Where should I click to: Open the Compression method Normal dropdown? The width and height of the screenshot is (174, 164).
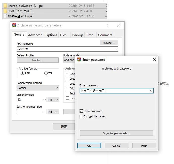(x=38, y=88)
